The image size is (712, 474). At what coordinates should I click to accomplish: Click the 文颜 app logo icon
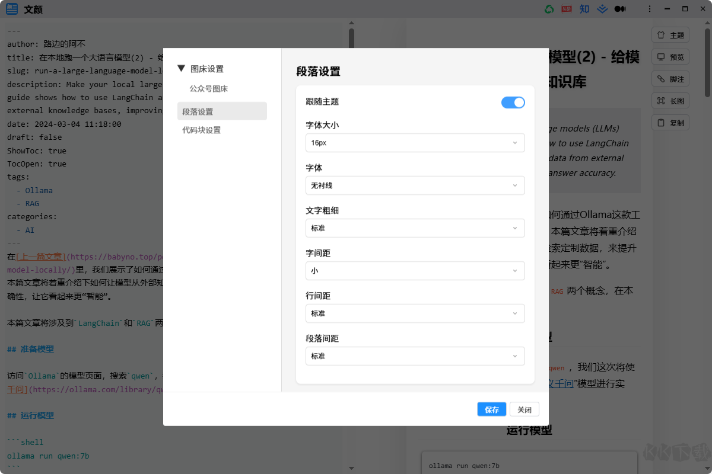pyautogui.click(x=12, y=9)
